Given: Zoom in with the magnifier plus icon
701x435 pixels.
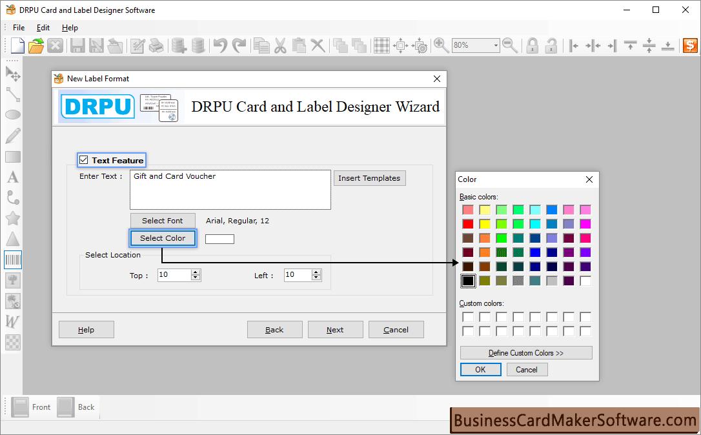Looking at the screenshot, I should (x=442, y=46).
